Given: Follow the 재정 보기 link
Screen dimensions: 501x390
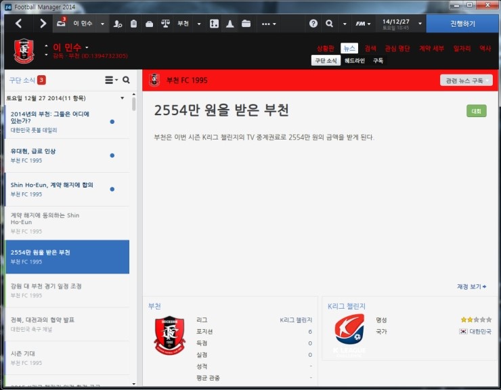Looking at the screenshot, I should (x=472, y=286).
